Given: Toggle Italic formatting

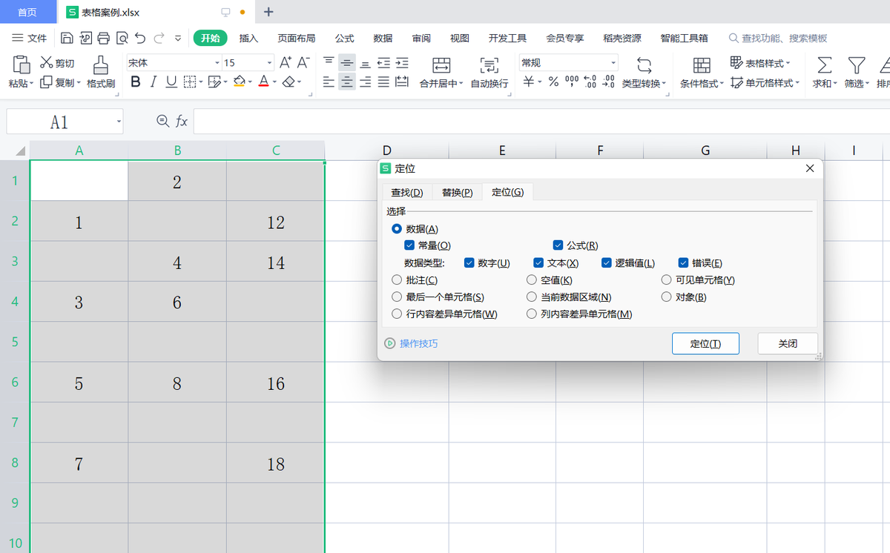Looking at the screenshot, I should [x=154, y=82].
